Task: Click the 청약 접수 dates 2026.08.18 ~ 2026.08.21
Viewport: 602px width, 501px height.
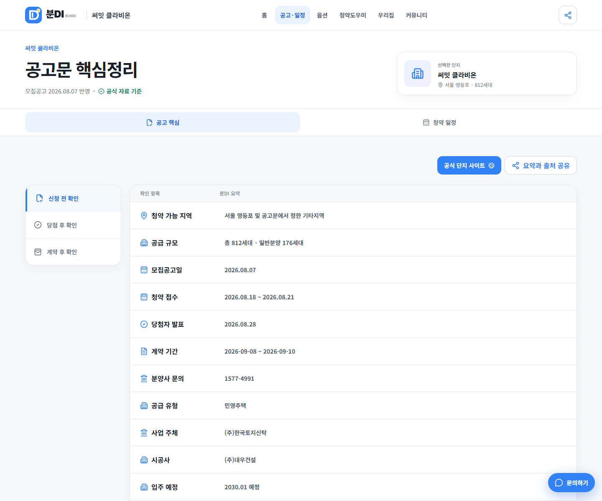Action: coord(259,297)
